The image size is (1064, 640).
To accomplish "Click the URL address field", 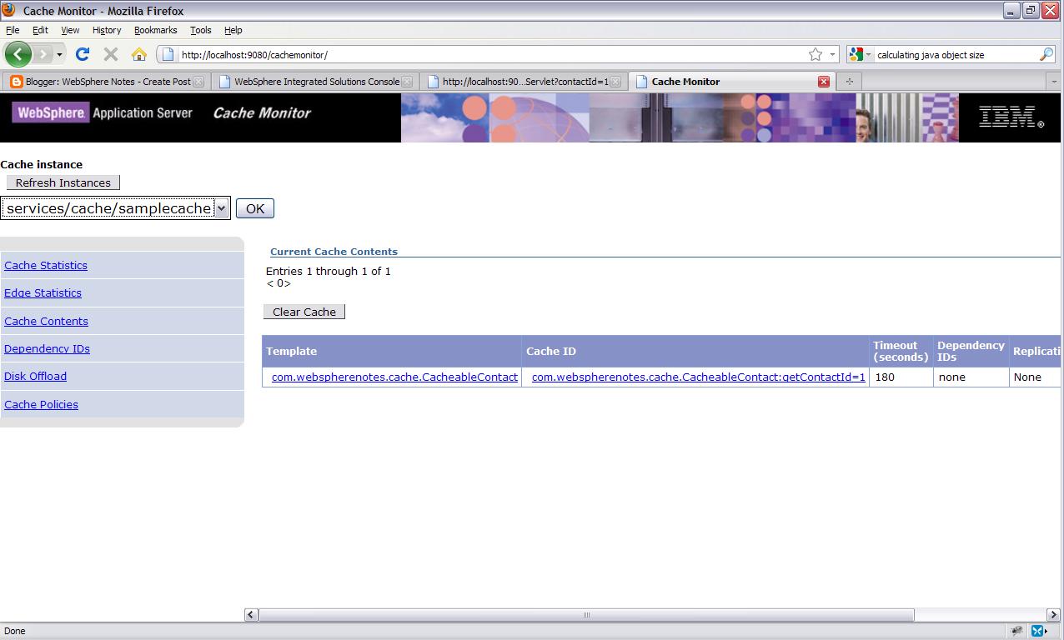I will click(492, 55).
